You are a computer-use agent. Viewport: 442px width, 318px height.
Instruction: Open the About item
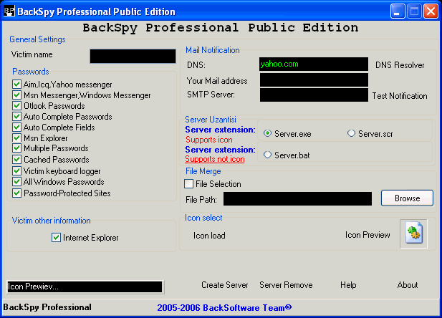[x=407, y=285]
